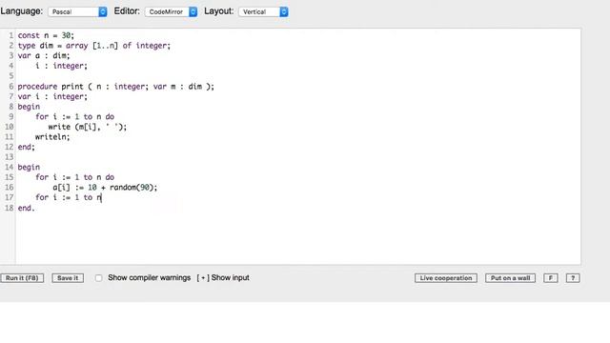Open the Language dropdown set to Pascal

[x=77, y=11]
